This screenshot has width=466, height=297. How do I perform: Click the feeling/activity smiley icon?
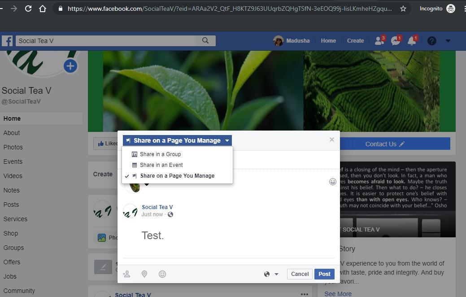162,274
